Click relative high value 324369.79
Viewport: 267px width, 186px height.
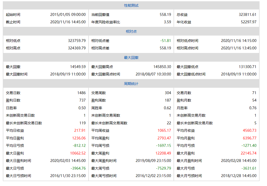pyautogui.click(x=77, y=48)
